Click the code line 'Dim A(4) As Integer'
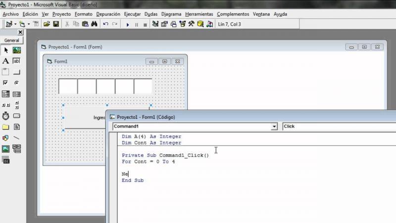Screen dimensions: 396x223 coord(151,137)
